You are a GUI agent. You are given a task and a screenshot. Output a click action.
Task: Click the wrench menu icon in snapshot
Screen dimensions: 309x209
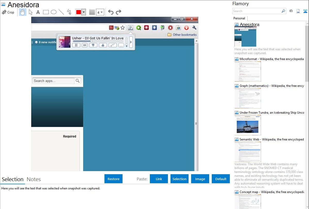(194, 28)
